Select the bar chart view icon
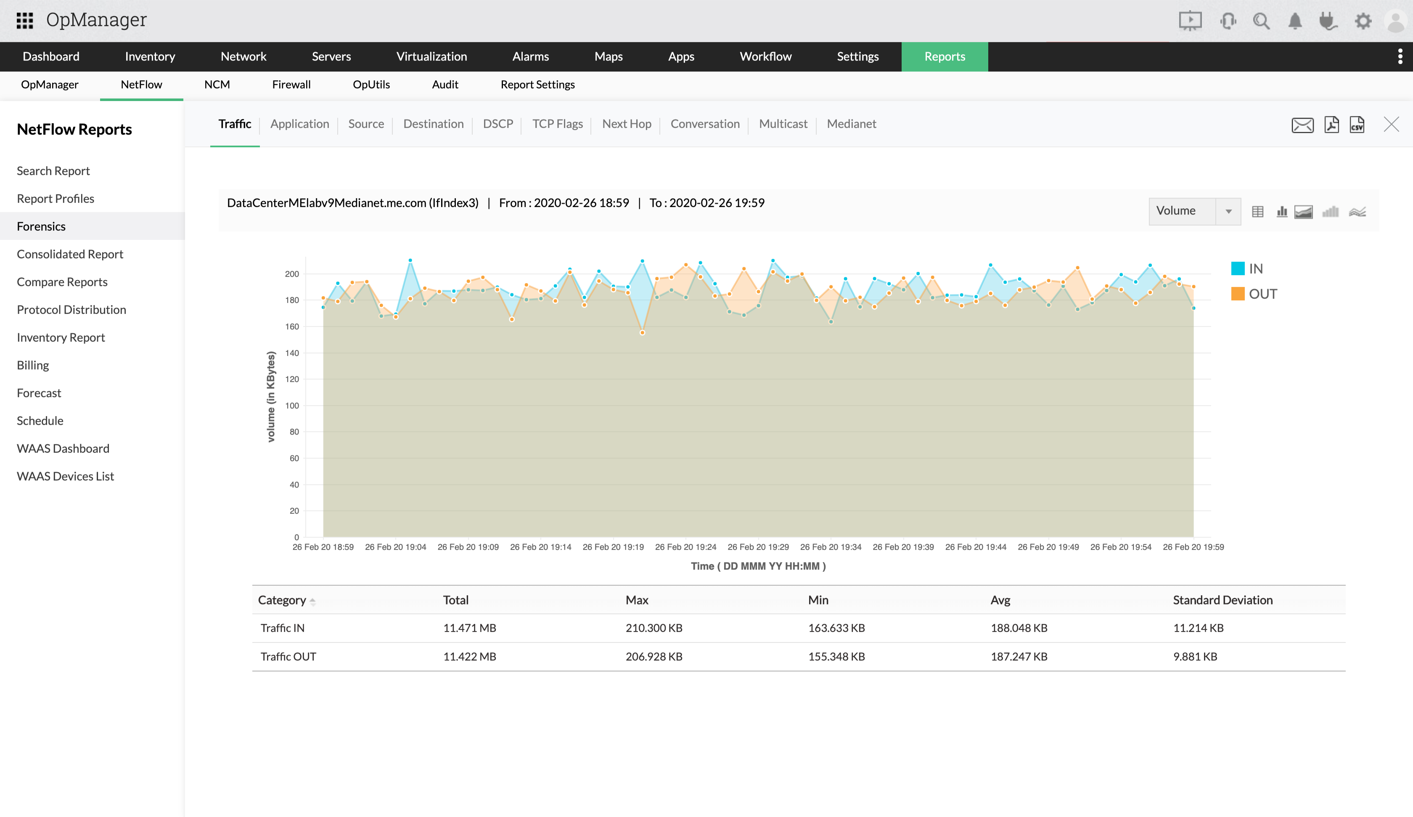This screenshot has width=1413, height=817. (x=1281, y=212)
